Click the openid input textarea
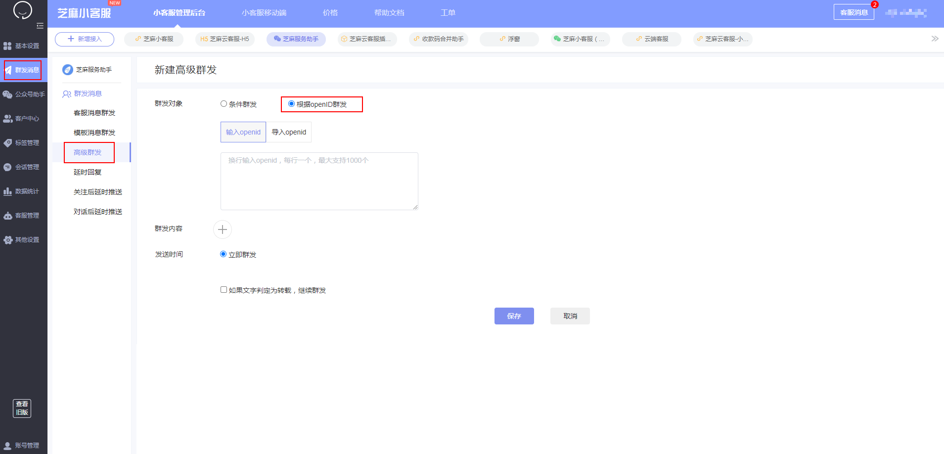Viewport: 944px width, 454px height. 319,181
